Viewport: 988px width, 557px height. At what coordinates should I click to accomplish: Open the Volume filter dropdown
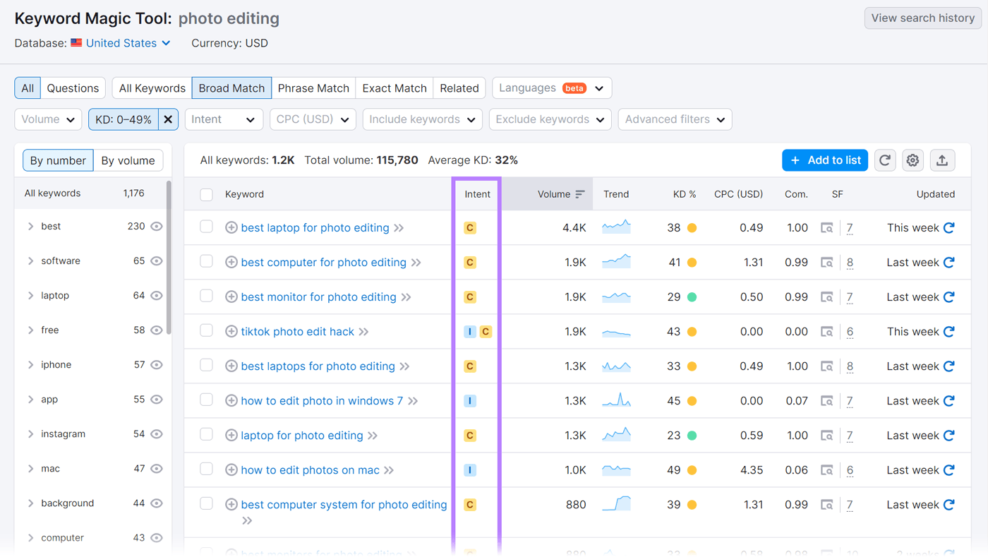pos(47,119)
